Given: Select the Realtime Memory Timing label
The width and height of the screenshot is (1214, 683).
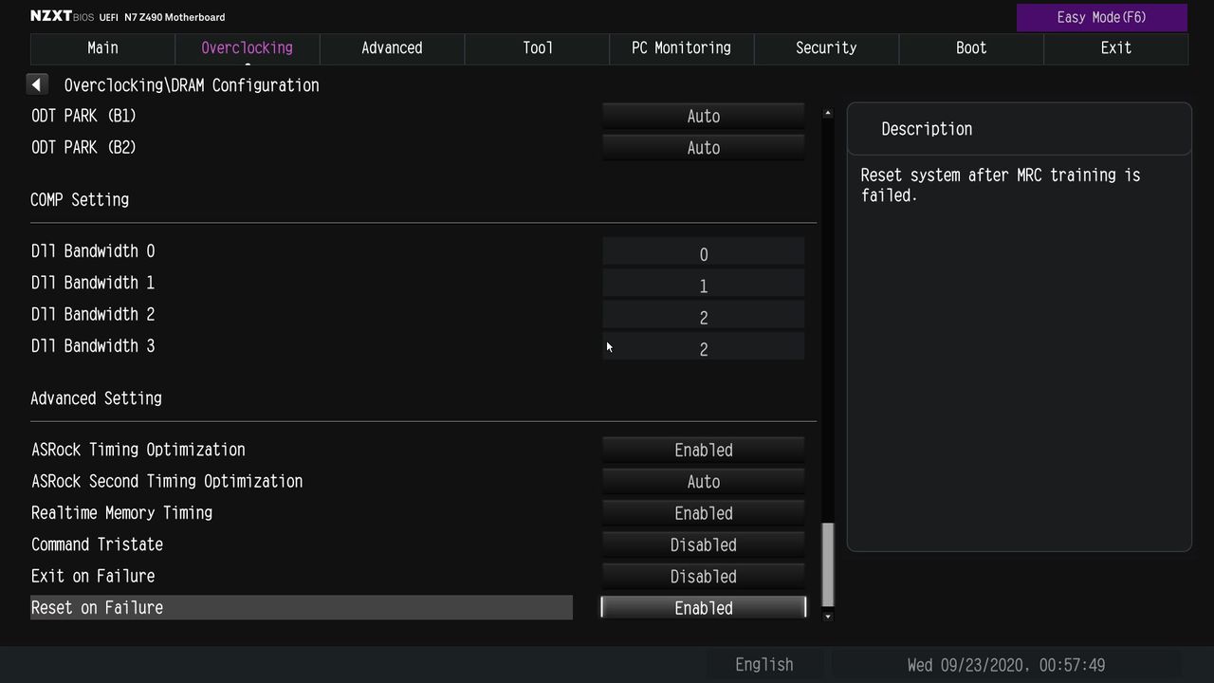Looking at the screenshot, I should pyautogui.click(x=121, y=512).
